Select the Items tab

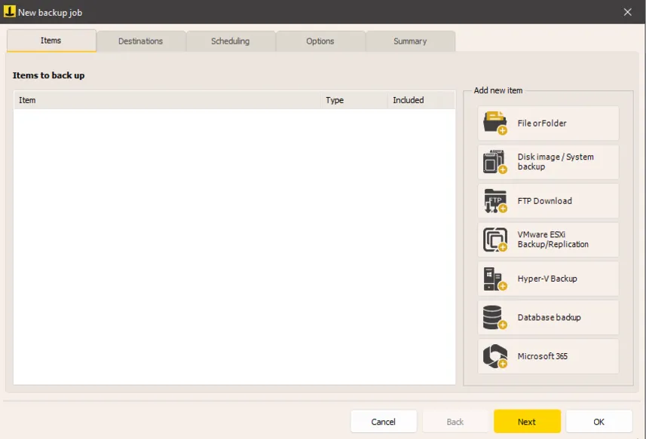point(51,41)
